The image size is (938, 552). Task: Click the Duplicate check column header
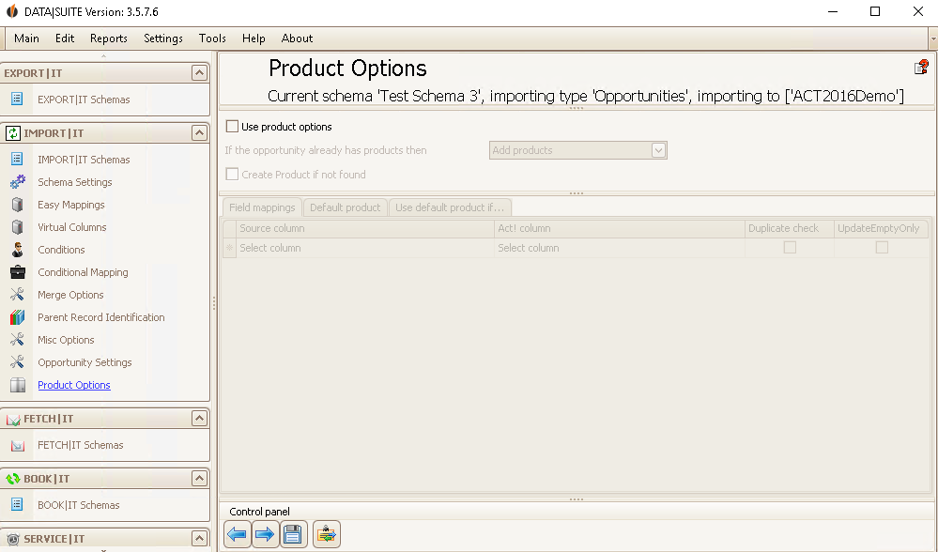tap(789, 228)
